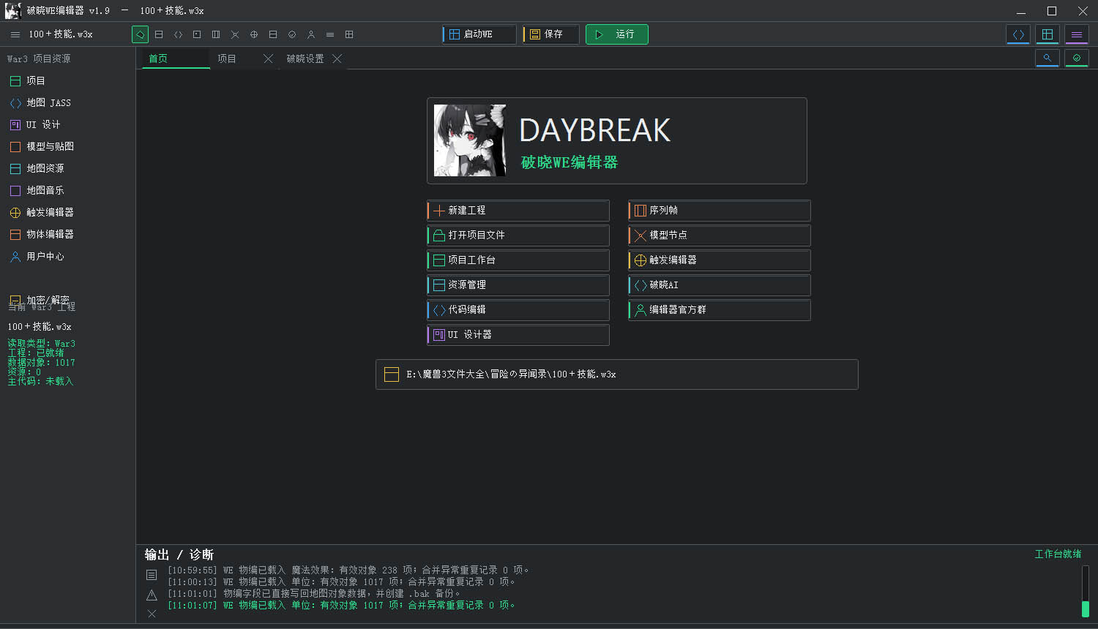Click the green 运行 run button
This screenshot has height=629, width=1098.
tap(616, 34)
